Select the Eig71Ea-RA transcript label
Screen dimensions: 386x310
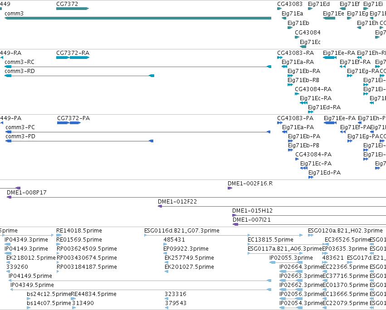click(298, 62)
